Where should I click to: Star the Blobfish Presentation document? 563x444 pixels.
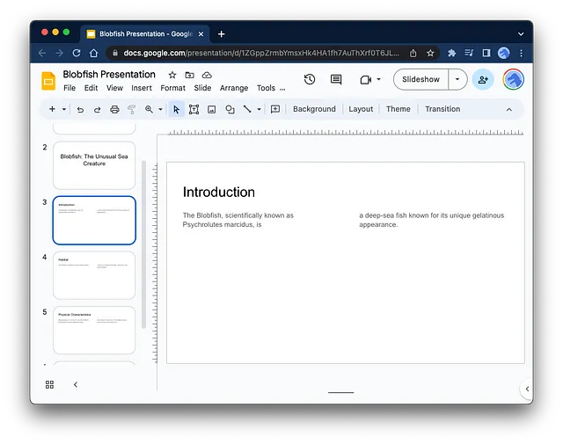172,75
